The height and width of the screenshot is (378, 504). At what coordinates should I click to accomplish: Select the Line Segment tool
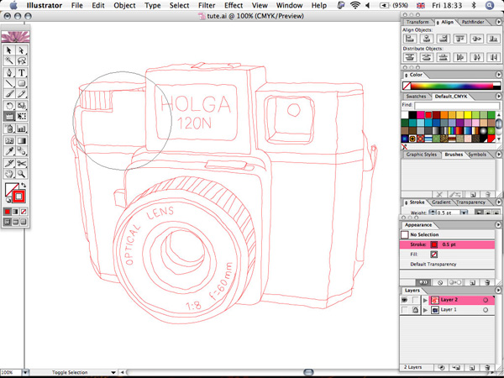[9, 83]
